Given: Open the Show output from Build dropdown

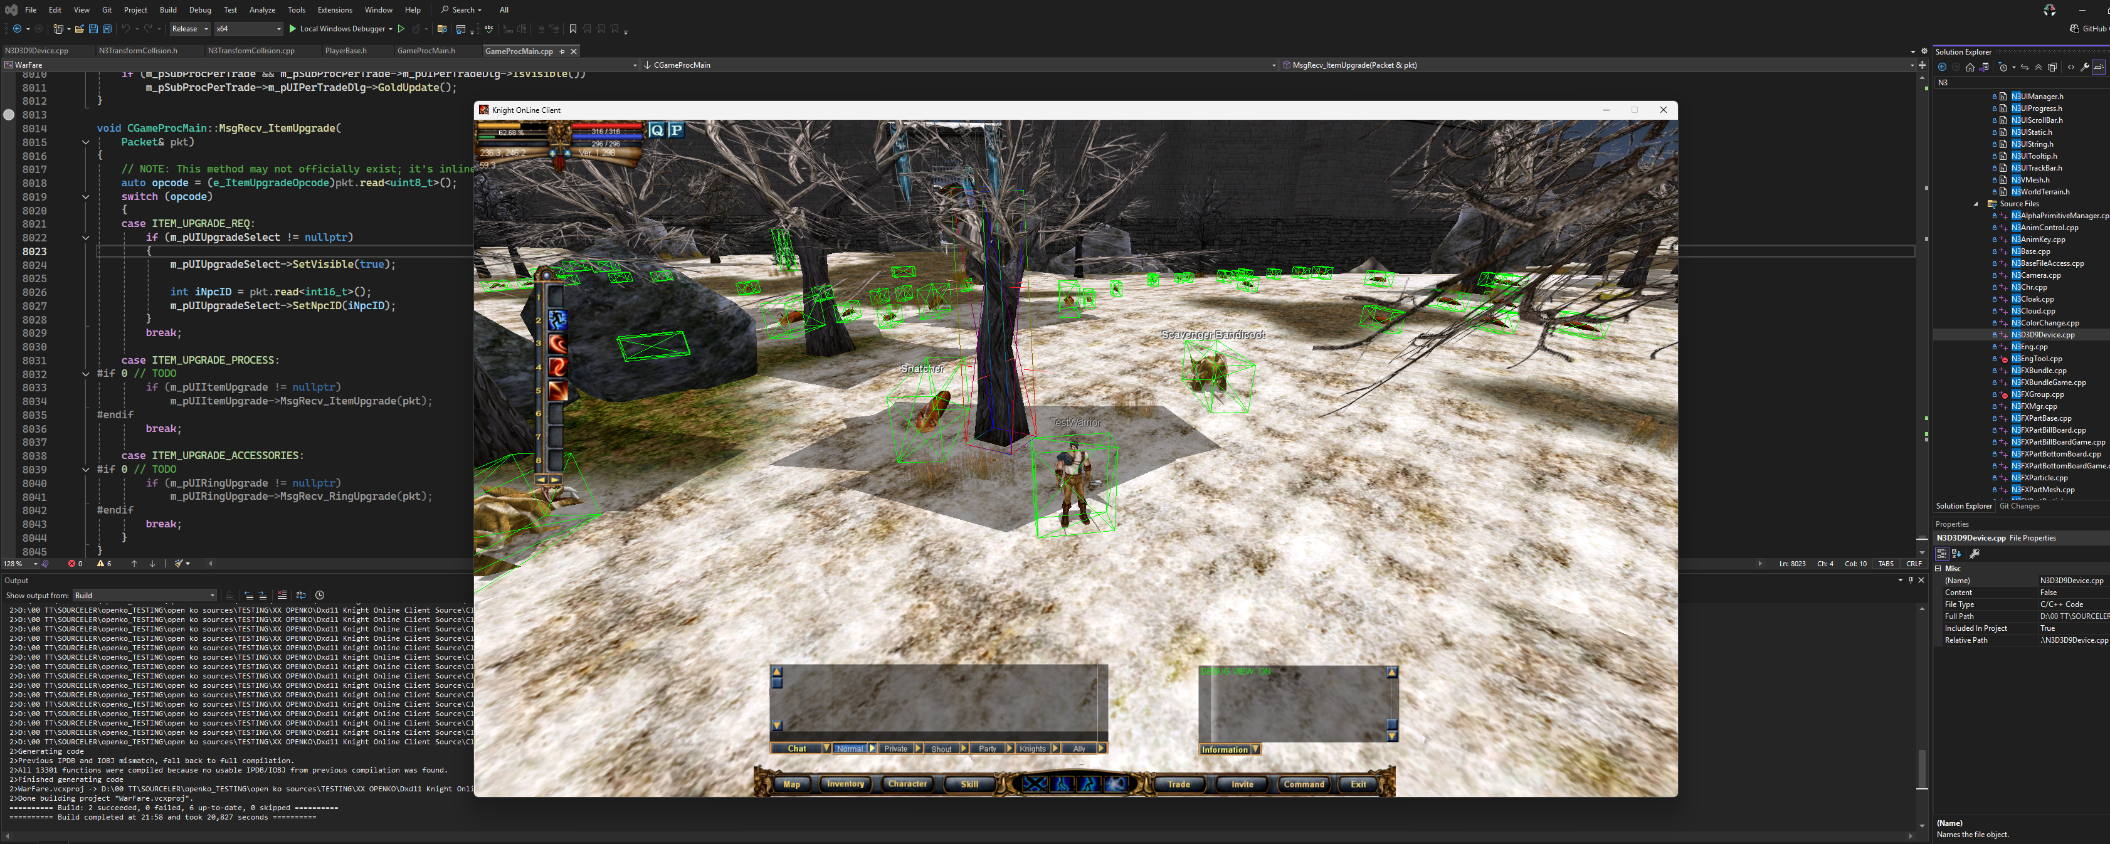Looking at the screenshot, I should point(145,596).
